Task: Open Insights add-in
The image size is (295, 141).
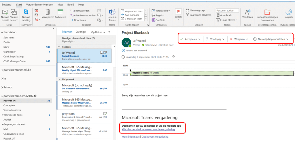Action: (x=288, y=14)
